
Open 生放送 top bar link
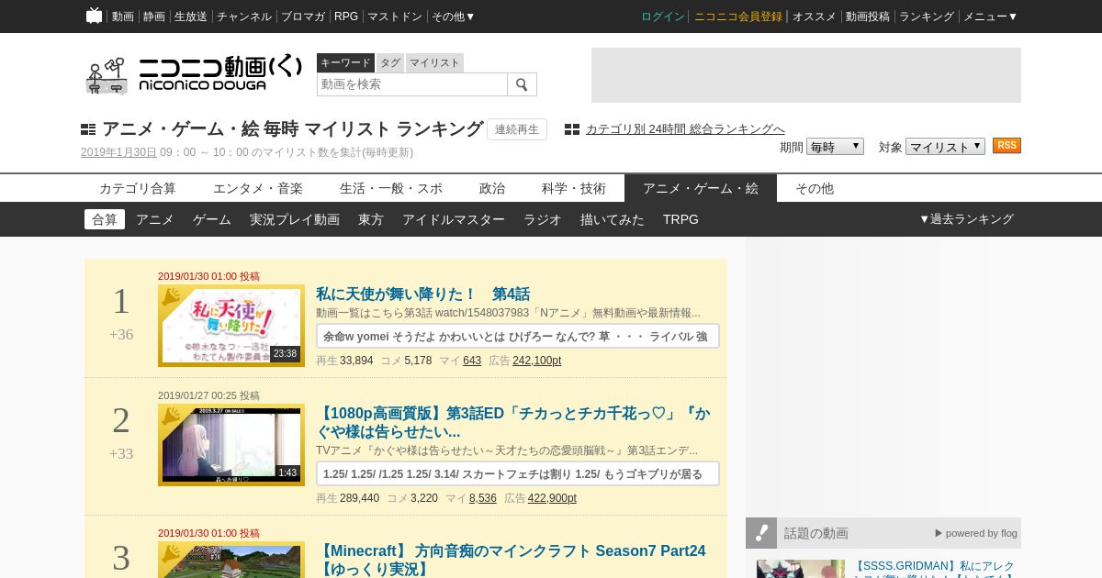point(191,17)
